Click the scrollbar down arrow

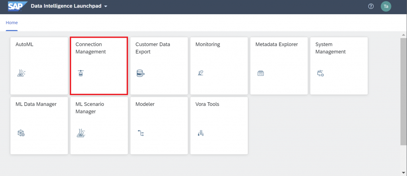tap(404, 172)
